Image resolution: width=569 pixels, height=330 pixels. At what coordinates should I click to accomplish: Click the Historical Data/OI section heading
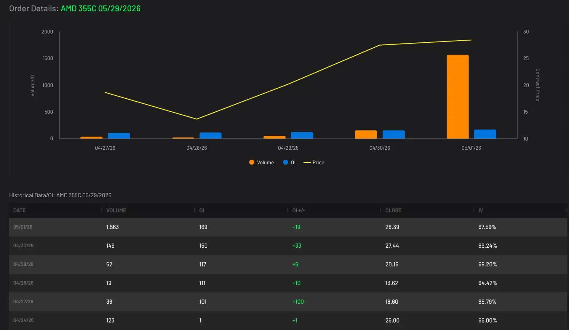(x=60, y=195)
